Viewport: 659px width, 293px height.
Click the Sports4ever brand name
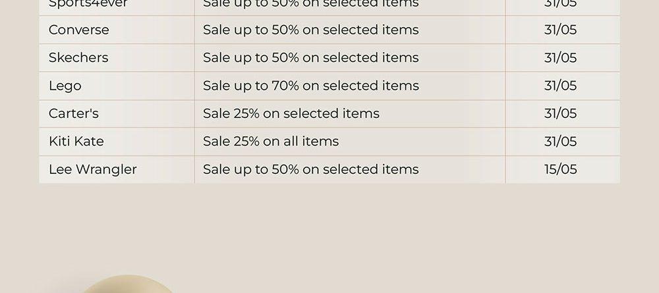[x=88, y=4]
